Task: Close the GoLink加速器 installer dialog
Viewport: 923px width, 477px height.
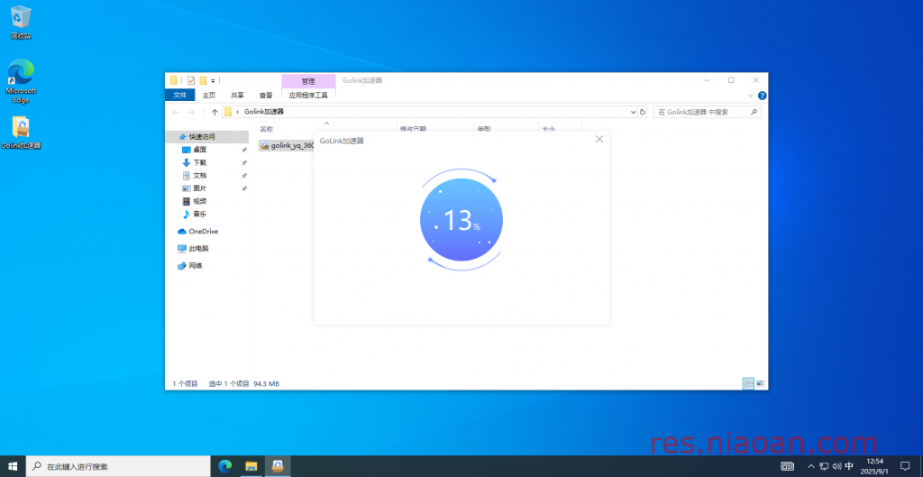Action: [599, 140]
